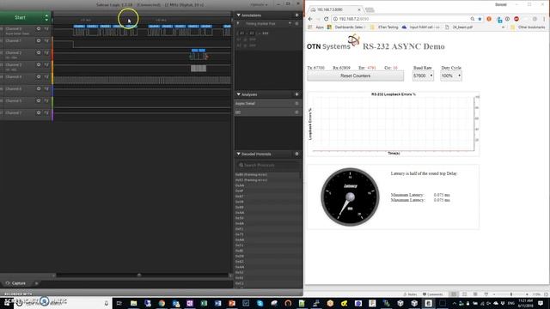
Task: Open Other bookmarks folder
Action: (528, 27)
